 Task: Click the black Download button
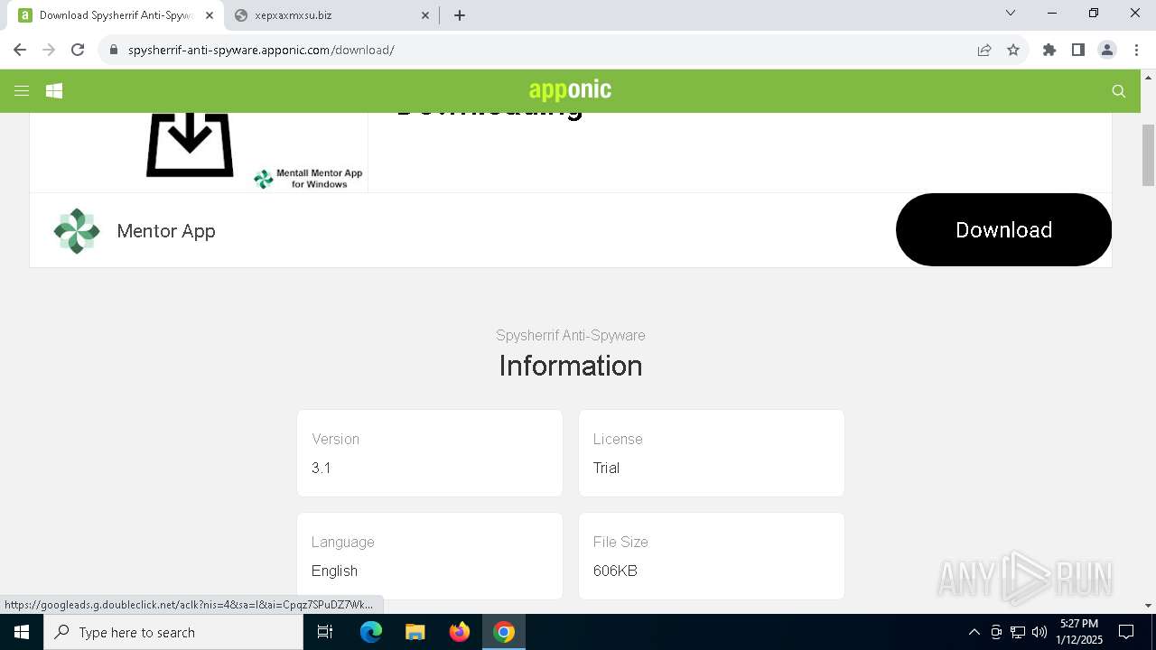[x=1003, y=229]
